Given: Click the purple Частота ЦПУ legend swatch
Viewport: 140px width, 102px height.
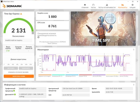Looking at the screenshot, I should tap(99, 75).
